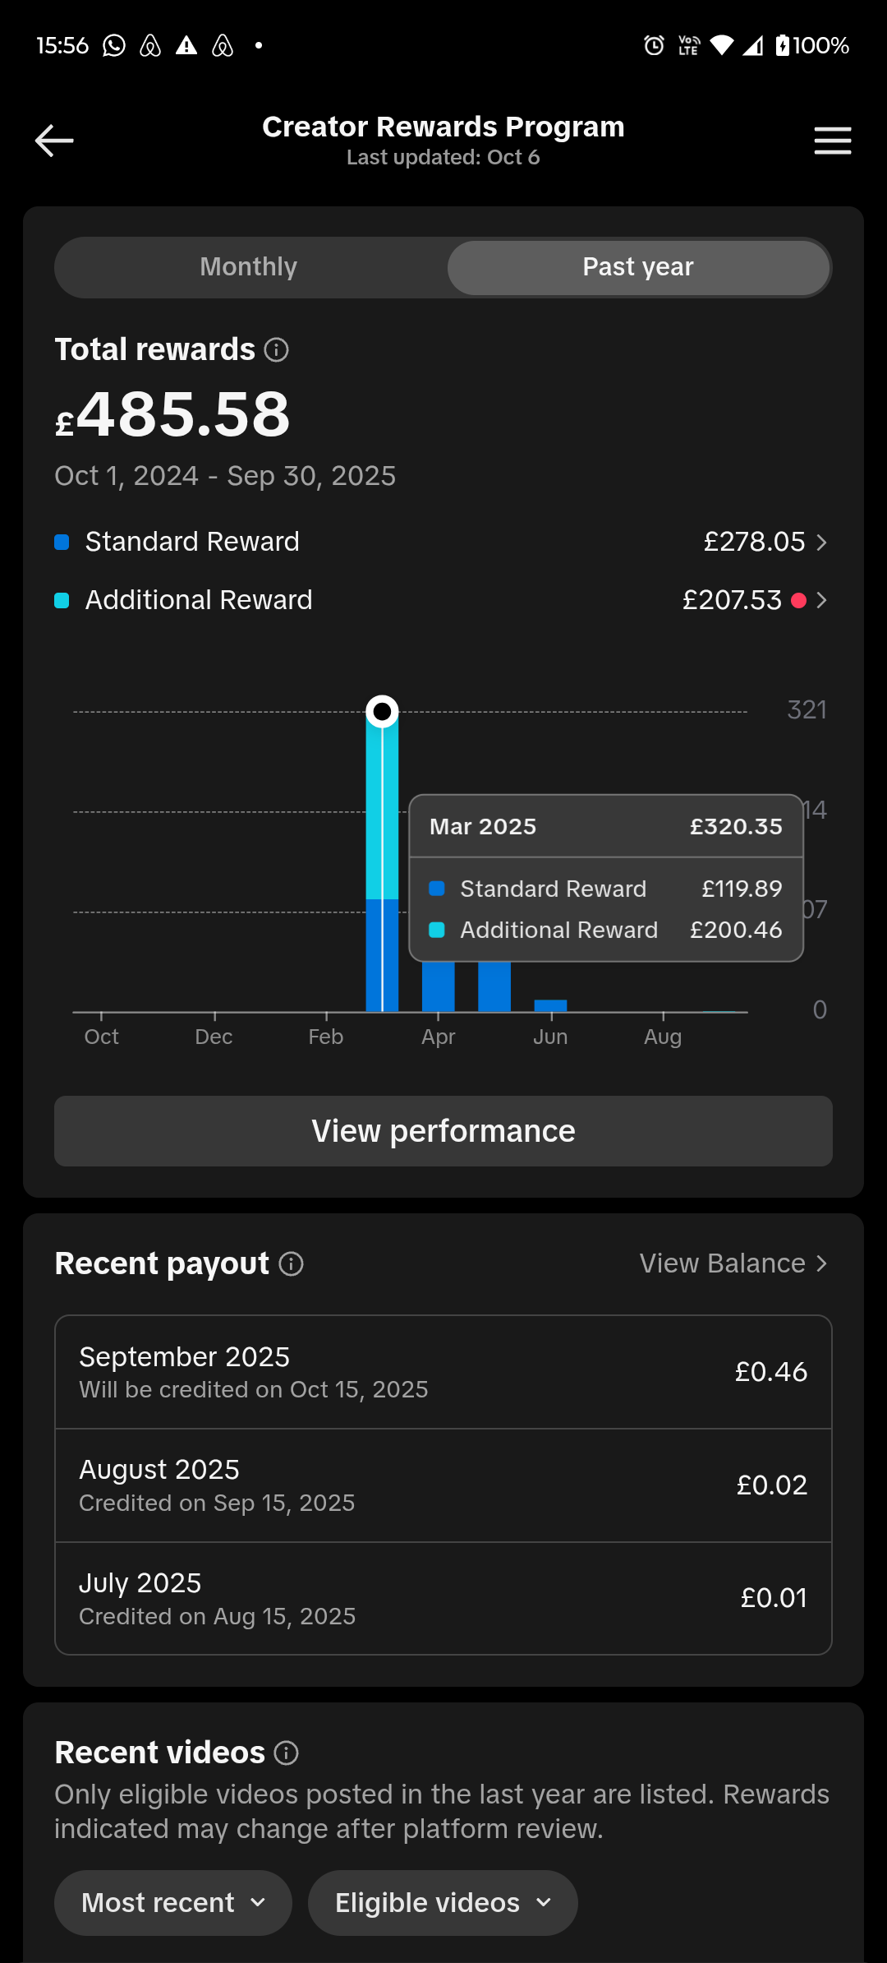
Task: Expand Standard Reward £278.05 details chevron
Action: (x=821, y=543)
